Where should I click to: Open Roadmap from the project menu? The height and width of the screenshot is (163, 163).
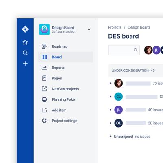coord(59,46)
